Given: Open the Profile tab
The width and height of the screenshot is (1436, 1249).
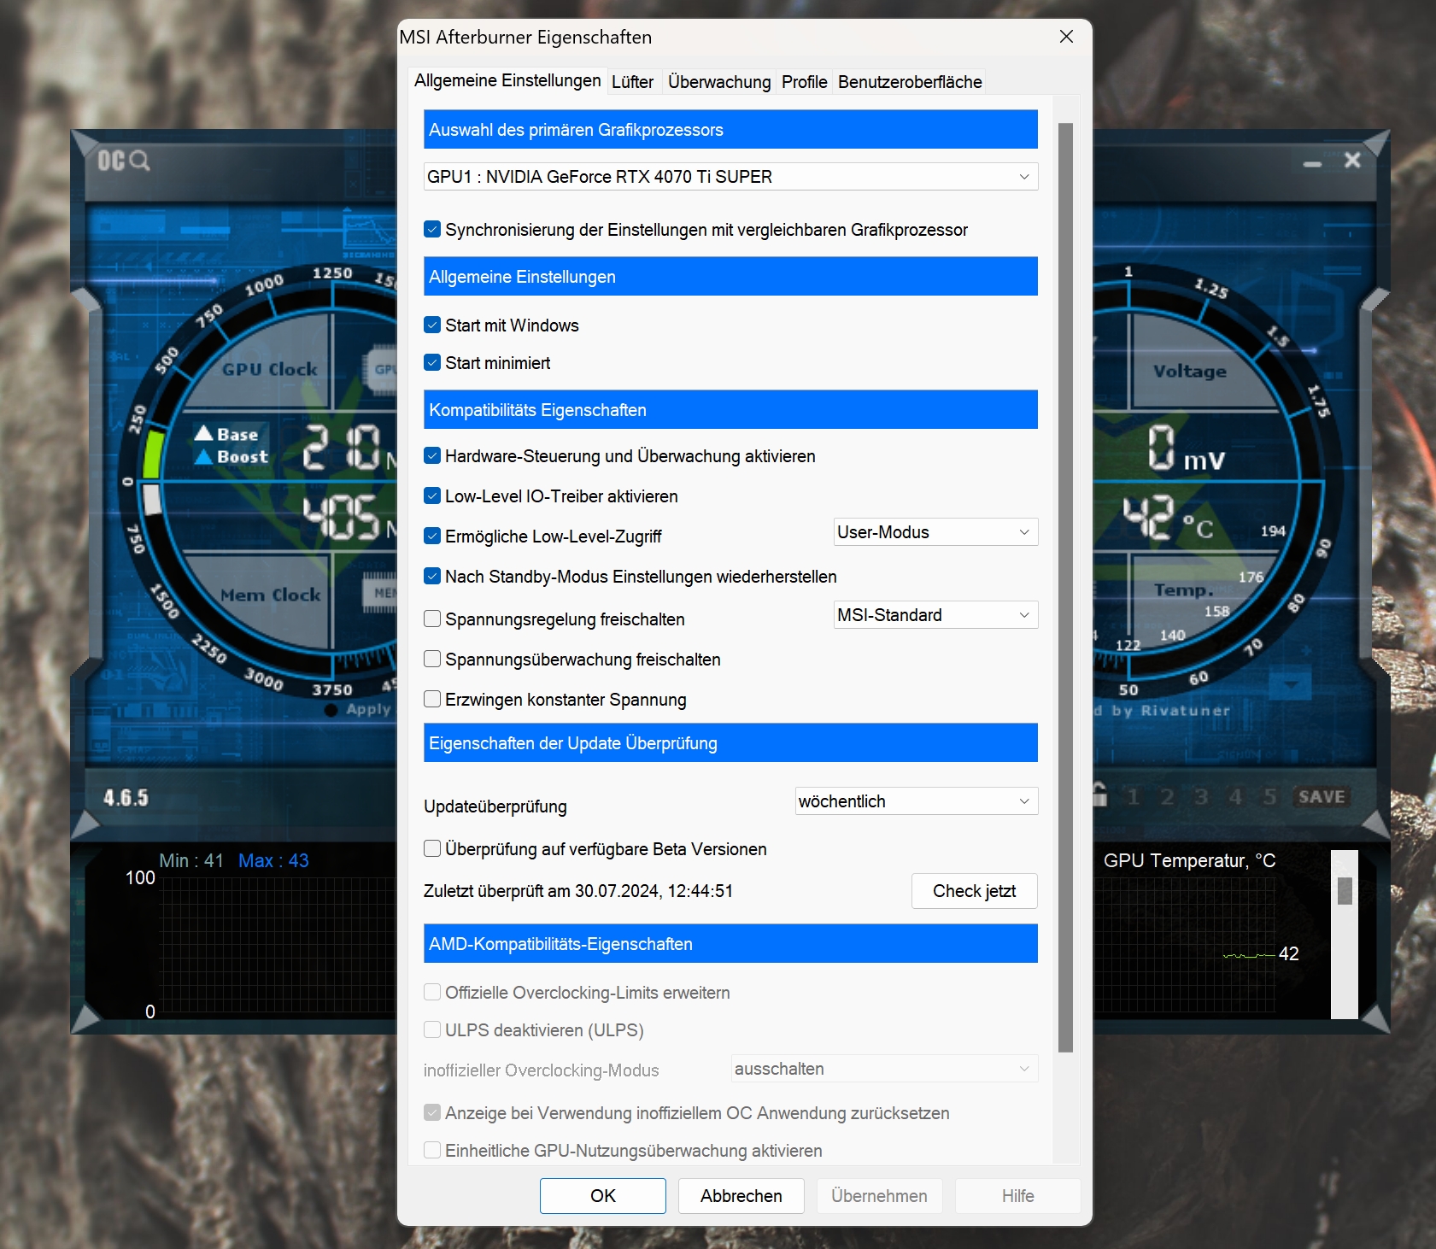Looking at the screenshot, I should tap(805, 82).
